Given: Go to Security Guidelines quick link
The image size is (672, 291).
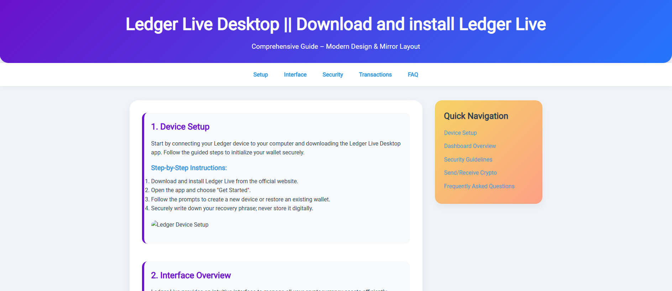Looking at the screenshot, I should (468, 159).
